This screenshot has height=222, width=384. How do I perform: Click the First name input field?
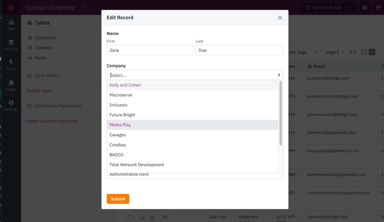pyautogui.click(x=150, y=50)
